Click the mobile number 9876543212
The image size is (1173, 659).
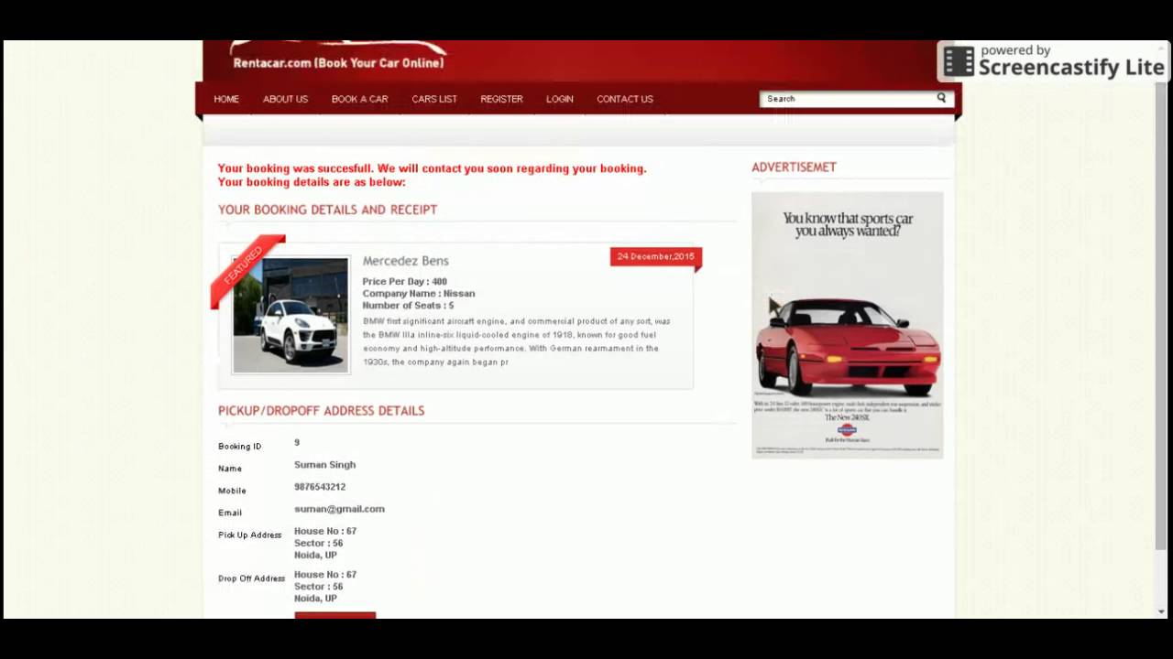pos(320,487)
